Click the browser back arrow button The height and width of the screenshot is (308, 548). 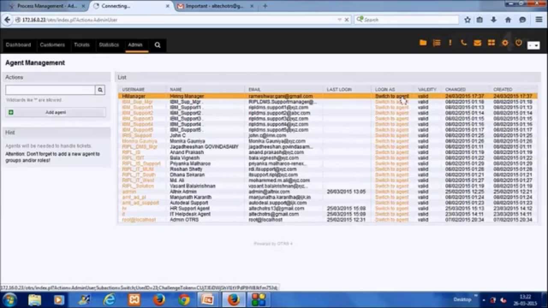[7, 20]
